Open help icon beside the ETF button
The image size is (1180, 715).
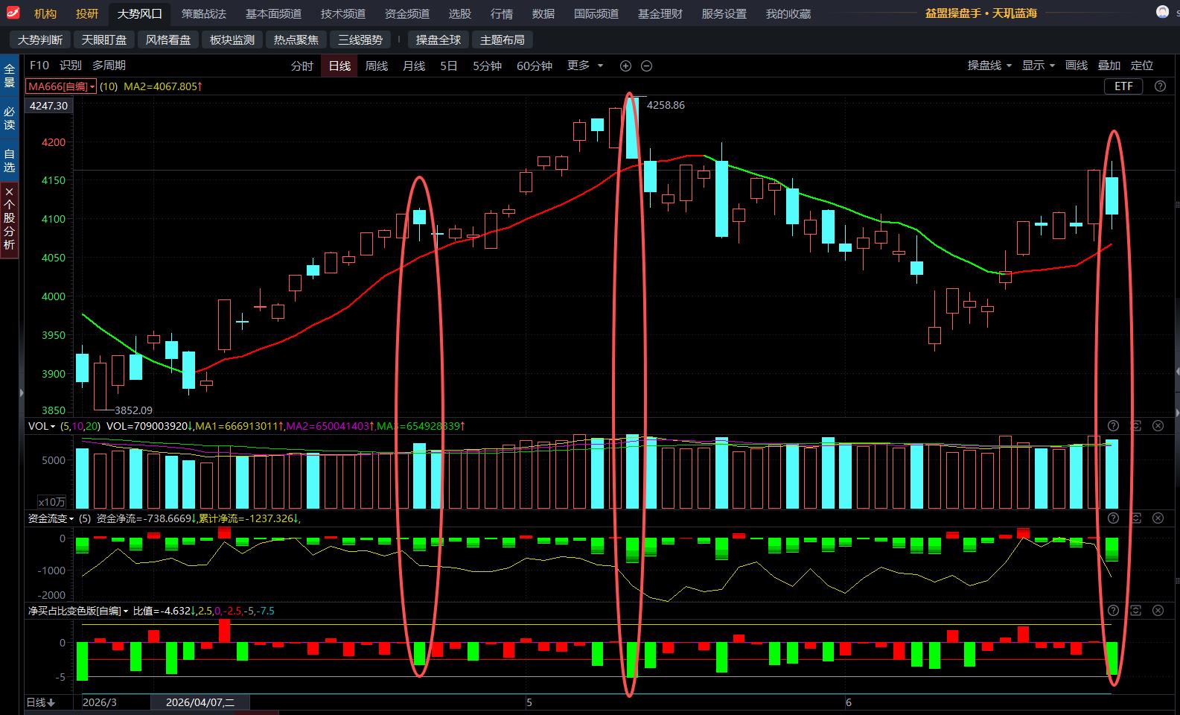(1160, 86)
